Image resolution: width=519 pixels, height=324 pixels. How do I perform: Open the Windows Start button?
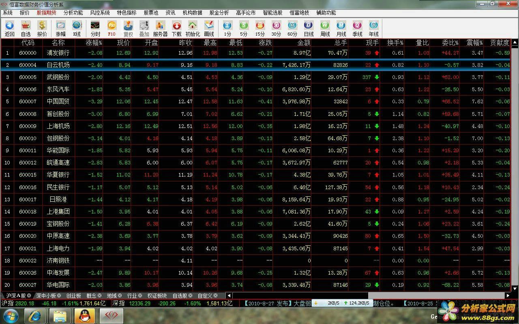click(x=11, y=315)
